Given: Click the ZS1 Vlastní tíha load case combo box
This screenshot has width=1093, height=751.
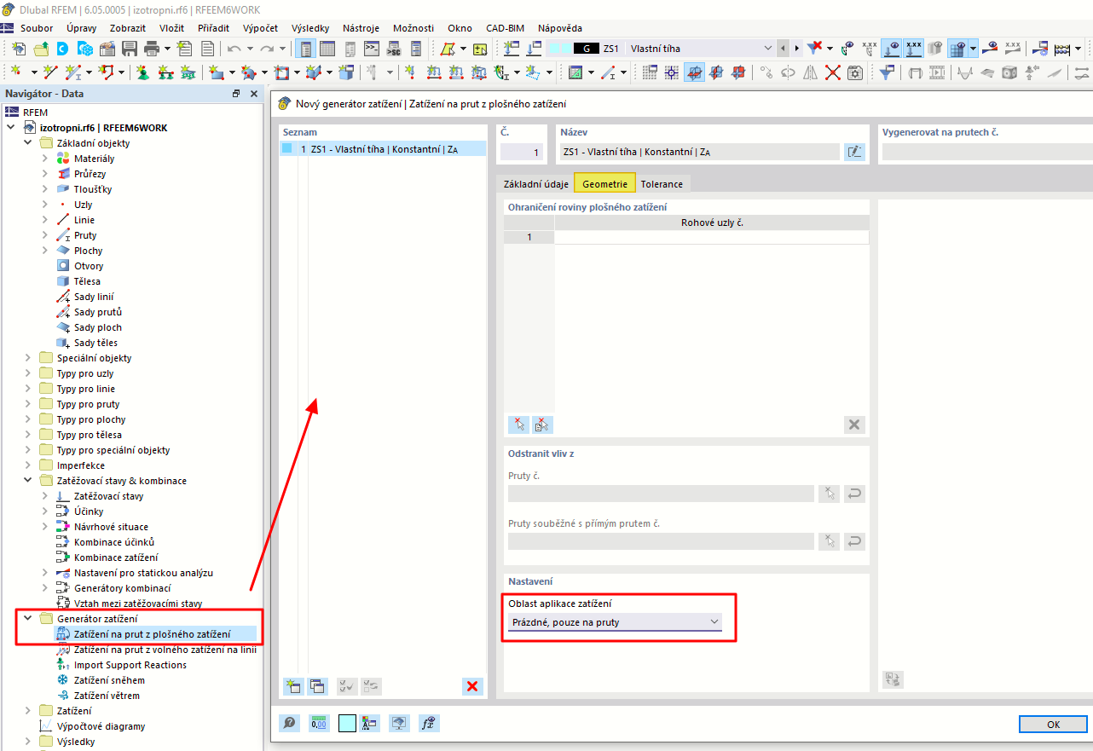Looking at the screenshot, I should pyautogui.click(x=701, y=49).
